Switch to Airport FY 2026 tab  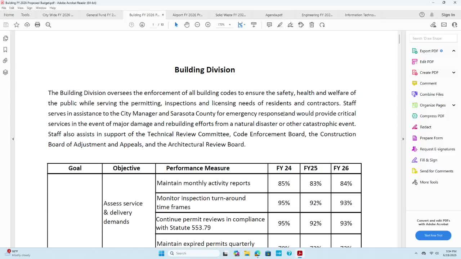pyautogui.click(x=188, y=15)
